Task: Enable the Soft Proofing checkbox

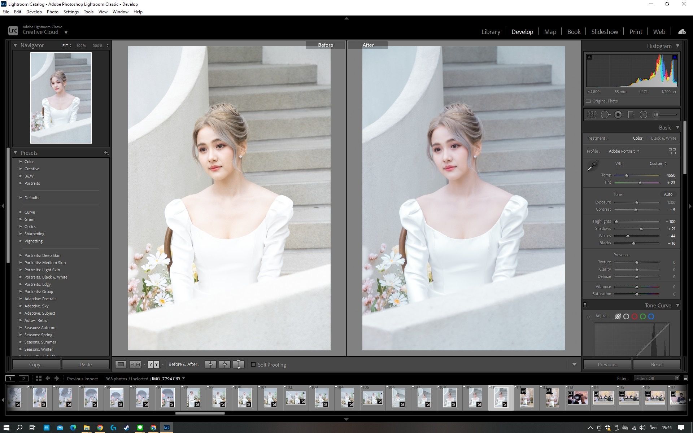Action: tap(253, 364)
